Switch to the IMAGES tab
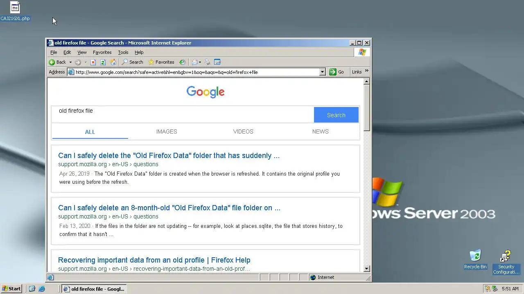This screenshot has height=294, width=524. pyautogui.click(x=167, y=131)
